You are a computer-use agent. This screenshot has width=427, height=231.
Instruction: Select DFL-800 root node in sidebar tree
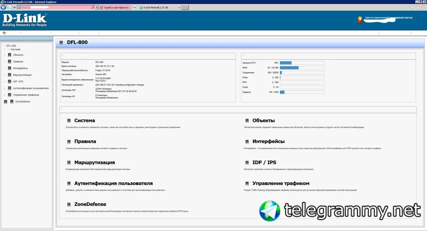coord(11,46)
